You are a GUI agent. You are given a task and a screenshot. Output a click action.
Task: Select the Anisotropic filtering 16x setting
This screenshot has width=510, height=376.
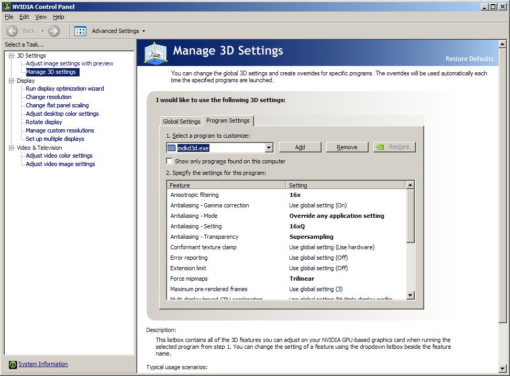coord(295,195)
